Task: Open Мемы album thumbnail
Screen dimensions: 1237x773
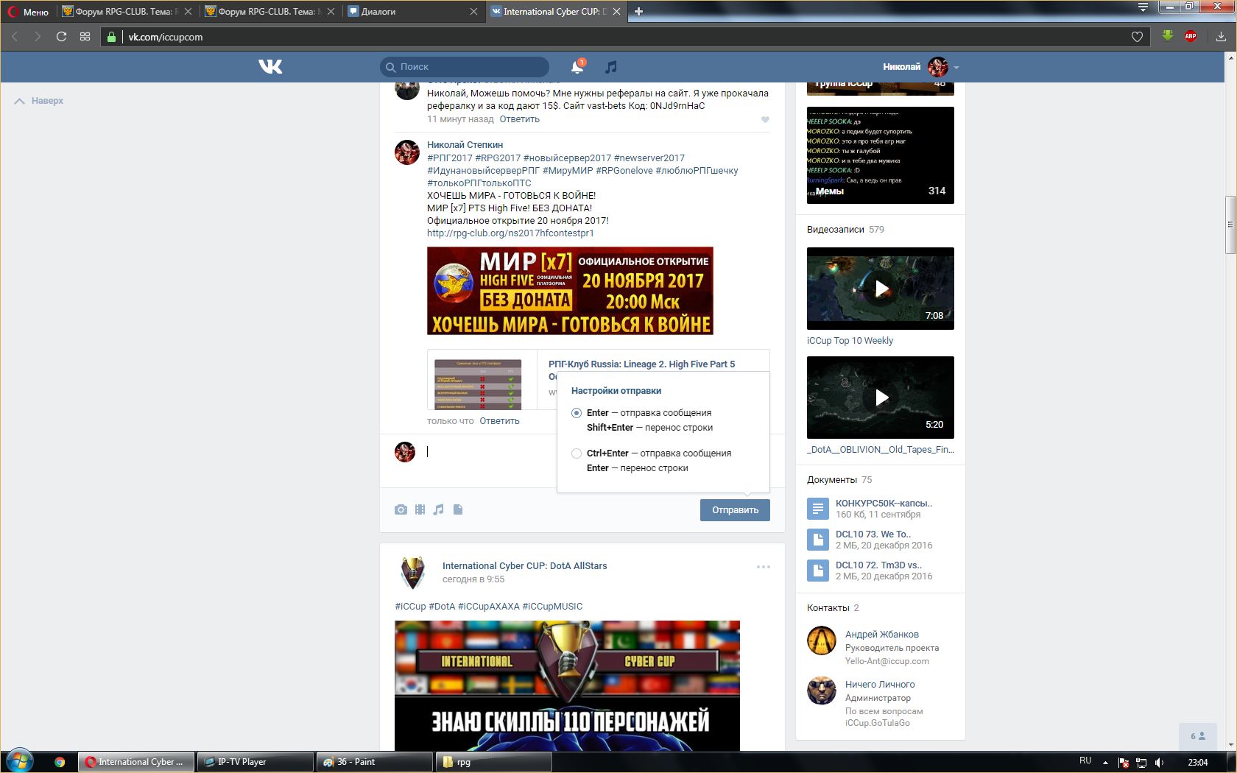Action: point(881,155)
